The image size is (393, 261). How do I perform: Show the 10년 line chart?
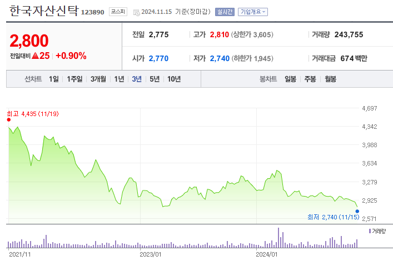coord(174,79)
